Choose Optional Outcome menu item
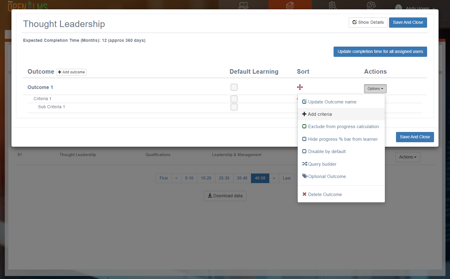450x279 pixels. [x=341, y=176]
